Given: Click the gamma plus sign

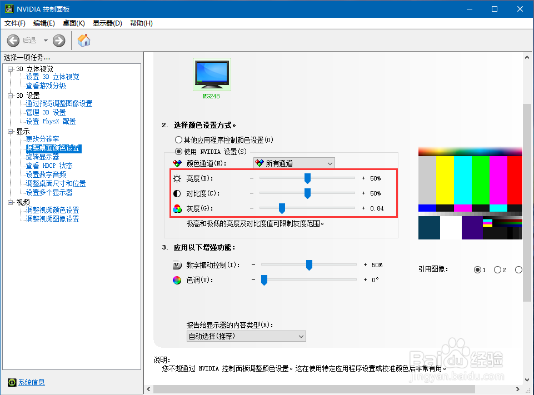Looking at the screenshot, I should (x=364, y=208).
